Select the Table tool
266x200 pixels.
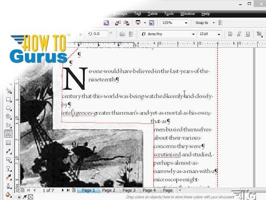pos(8,143)
